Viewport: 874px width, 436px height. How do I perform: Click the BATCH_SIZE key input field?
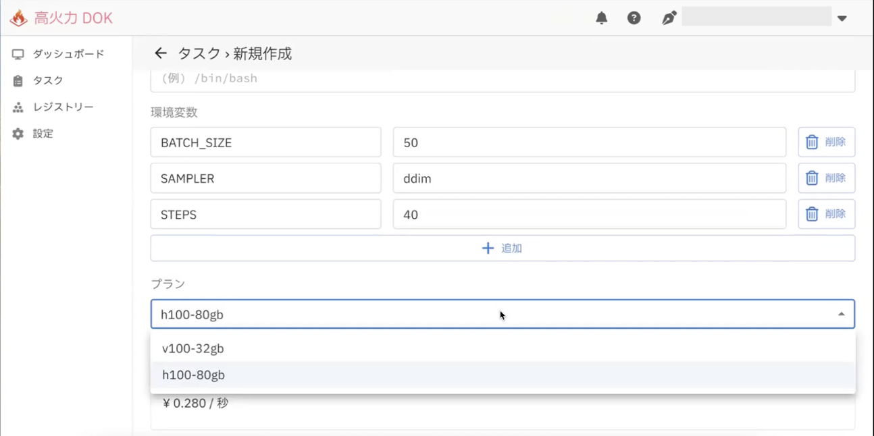pos(265,142)
